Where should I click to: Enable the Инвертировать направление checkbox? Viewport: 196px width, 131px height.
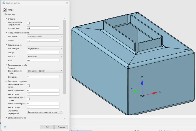[x=28, y=23]
